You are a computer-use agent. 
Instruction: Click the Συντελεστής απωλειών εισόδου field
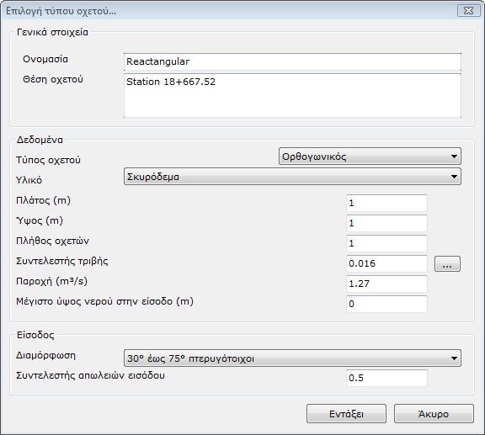[x=386, y=378]
